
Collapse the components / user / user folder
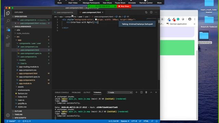click(x=30, y=43)
